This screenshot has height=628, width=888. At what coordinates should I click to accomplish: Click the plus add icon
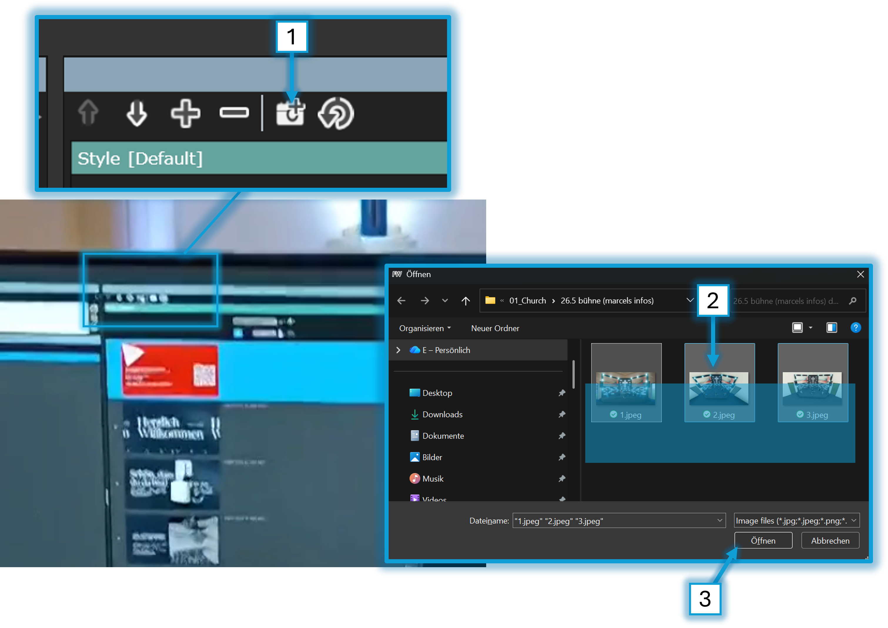point(186,113)
